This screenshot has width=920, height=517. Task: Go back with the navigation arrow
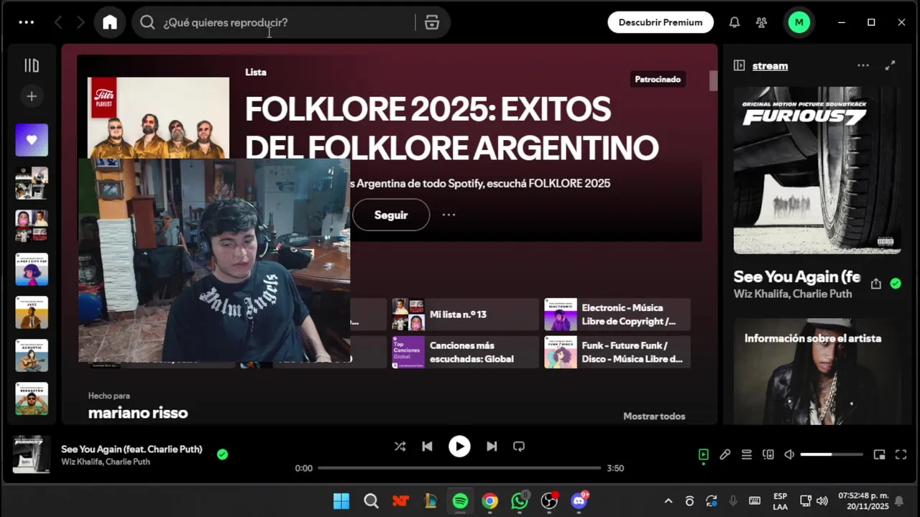(58, 22)
